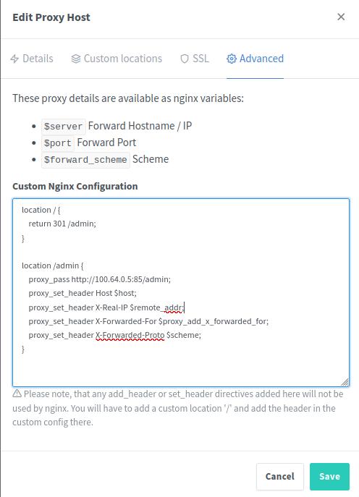Click in the Custom Nginx Configuration textarea

coord(181,292)
